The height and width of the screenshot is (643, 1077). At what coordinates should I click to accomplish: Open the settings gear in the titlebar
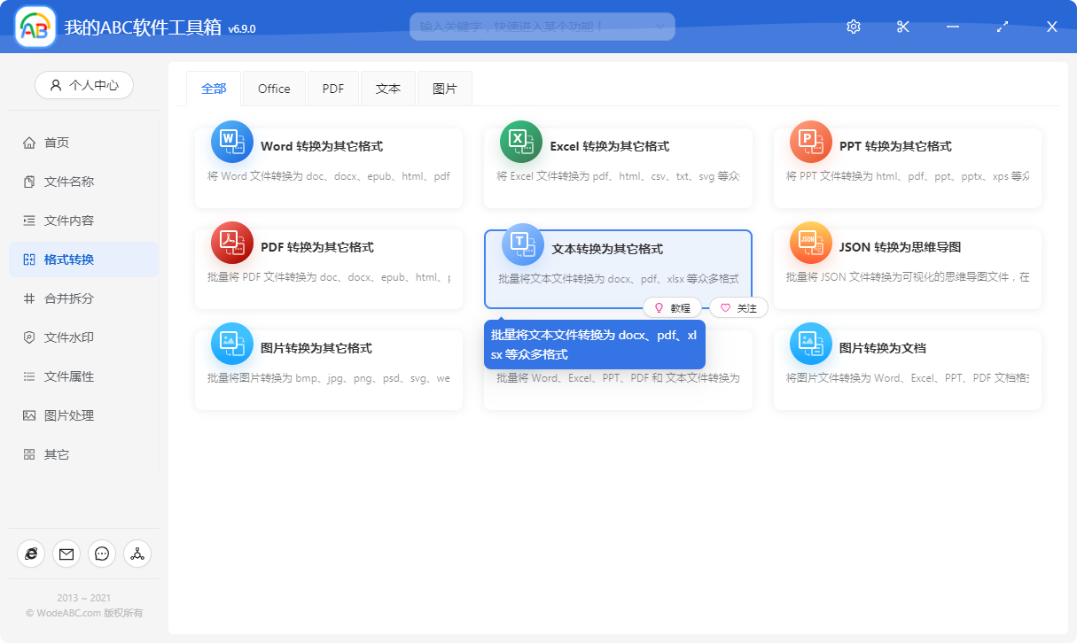tap(853, 27)
